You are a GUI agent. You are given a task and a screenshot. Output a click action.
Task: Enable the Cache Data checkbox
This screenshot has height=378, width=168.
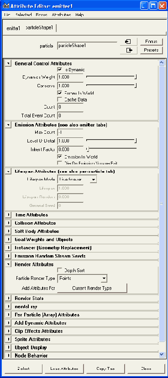59,100
